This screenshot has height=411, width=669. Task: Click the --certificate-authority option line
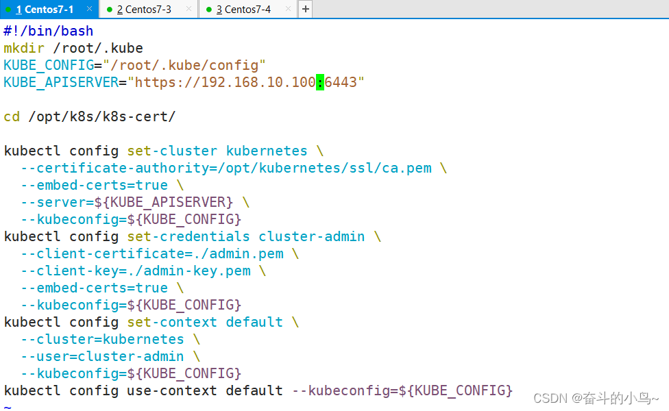click(x=234, y=168)
